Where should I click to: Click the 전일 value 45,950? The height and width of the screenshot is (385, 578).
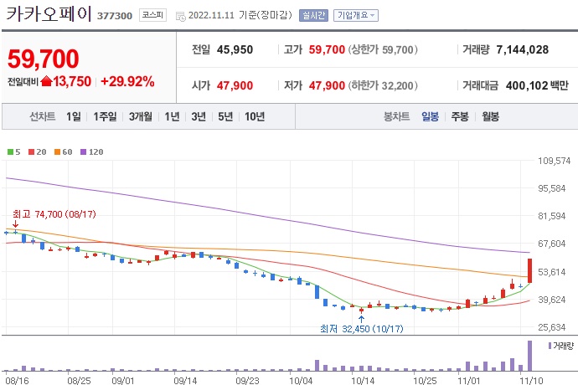point(235,49)
